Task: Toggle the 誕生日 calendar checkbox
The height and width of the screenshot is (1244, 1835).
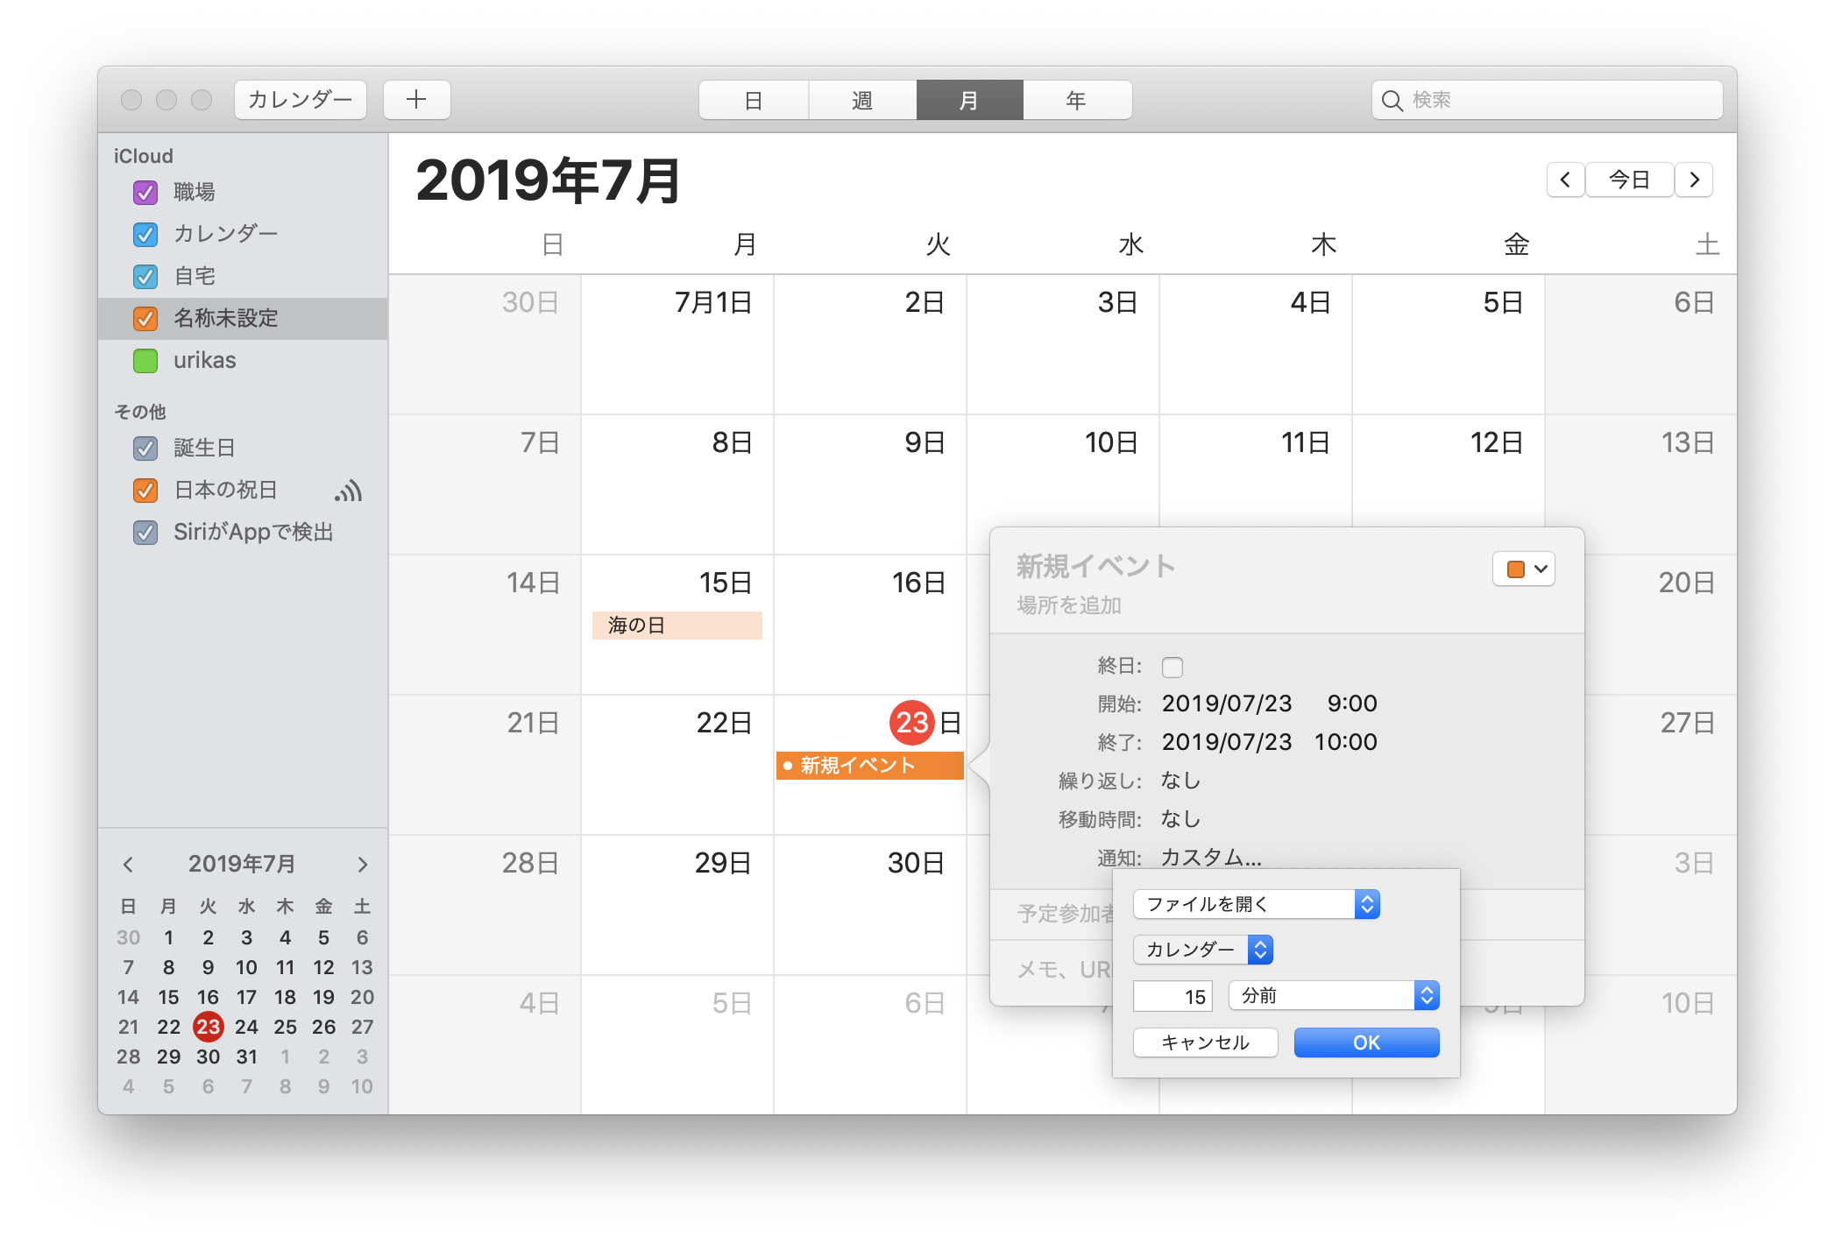Action: click(145, 448)
